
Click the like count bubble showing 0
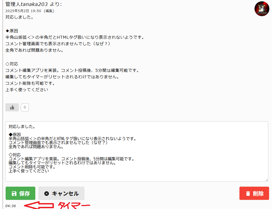[x=25, y=107]
